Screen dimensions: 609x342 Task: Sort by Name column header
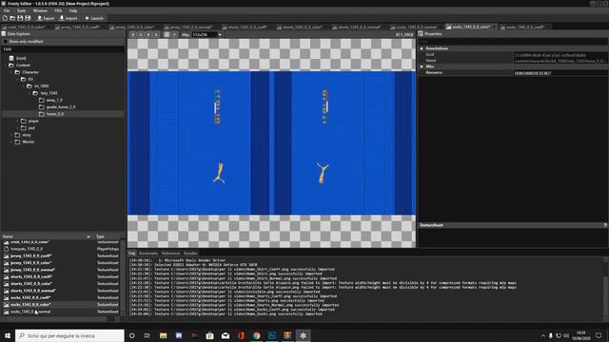point(47,237)
